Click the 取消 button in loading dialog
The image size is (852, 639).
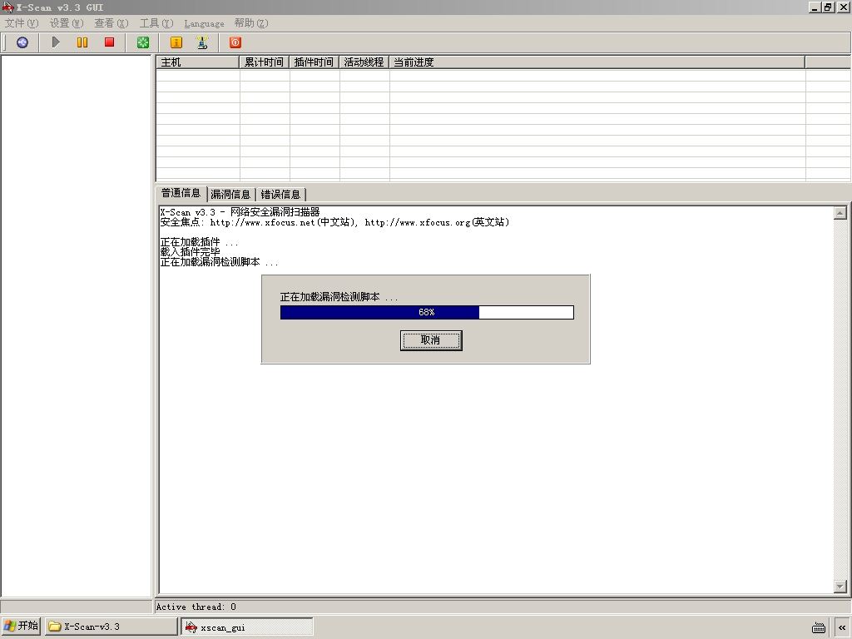pyautogui.click(x=431, y=340)
